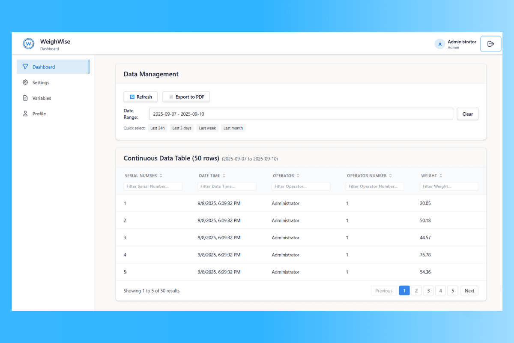Toggle sorting on the Weight column
514x343 pixels.
pos(442,175)
